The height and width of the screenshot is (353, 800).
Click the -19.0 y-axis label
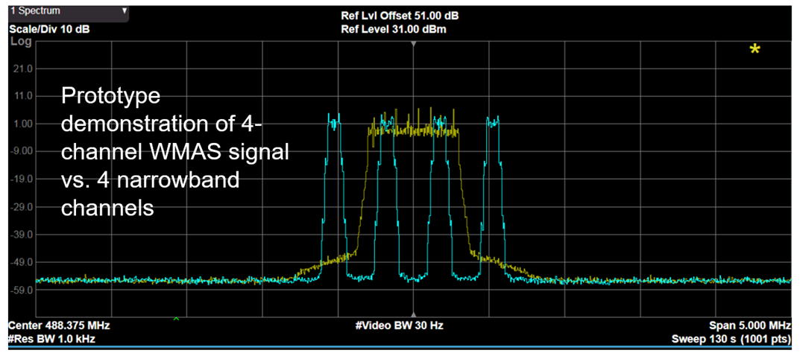(x=20, y=179)
